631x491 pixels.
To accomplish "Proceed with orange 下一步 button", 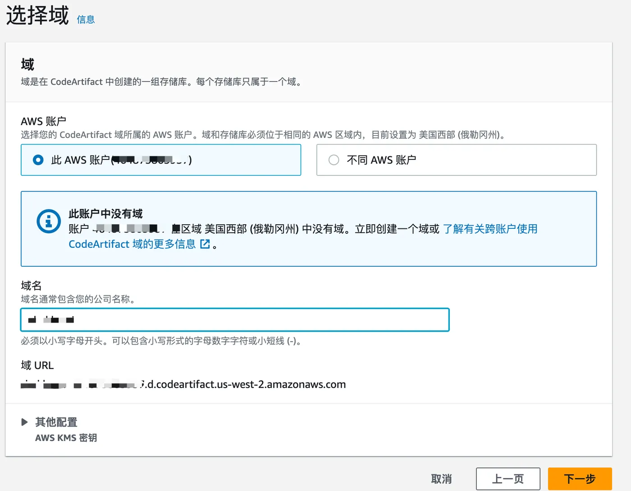I will (x=580, y=479).
